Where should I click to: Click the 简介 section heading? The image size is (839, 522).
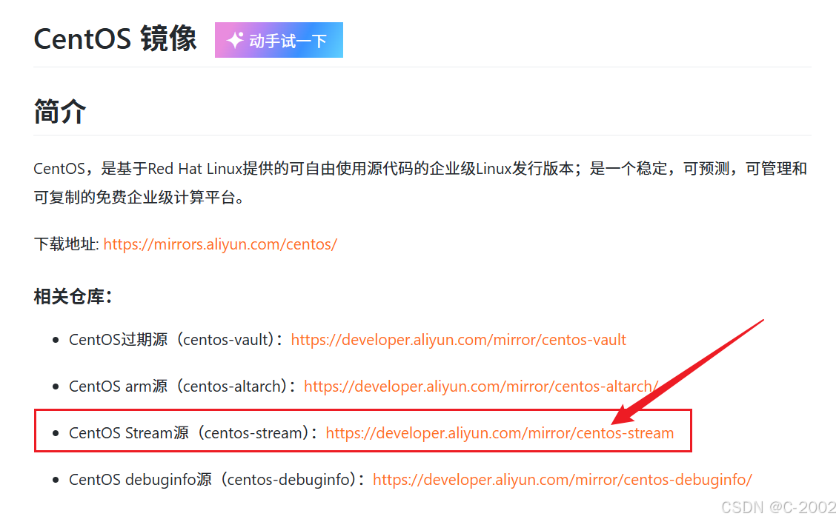point(59,112)
